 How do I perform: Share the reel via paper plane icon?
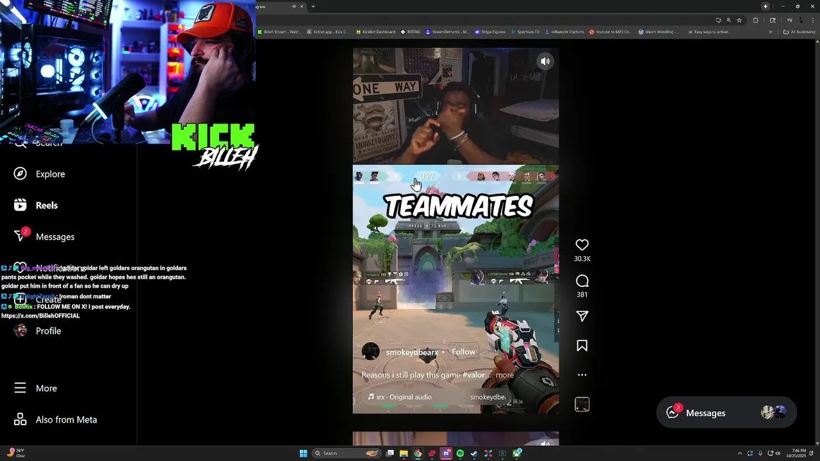pyautogui.click(x=582, y=316)
